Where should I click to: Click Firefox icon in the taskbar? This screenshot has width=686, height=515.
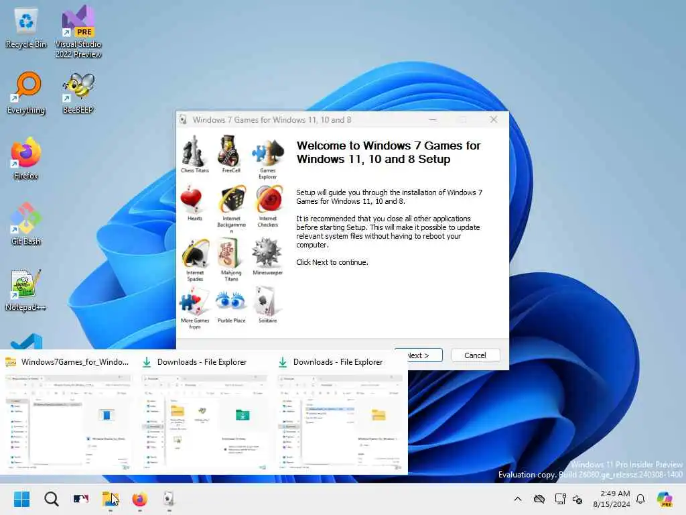click(x=139, y=499)
